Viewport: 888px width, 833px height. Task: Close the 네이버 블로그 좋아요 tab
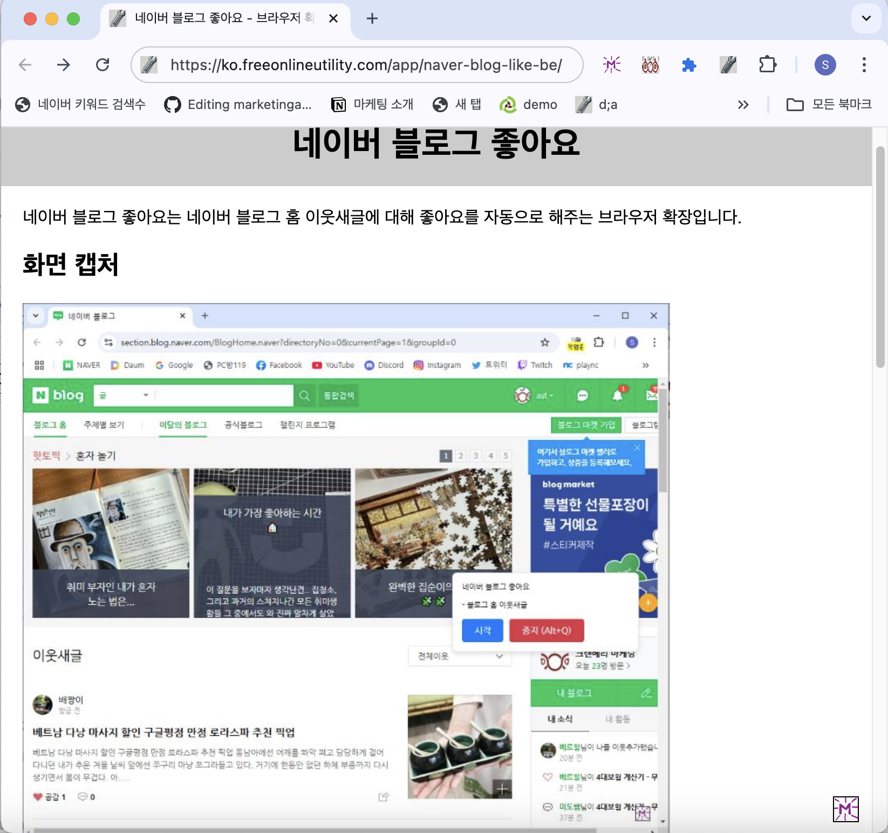[x=333, y=18]
